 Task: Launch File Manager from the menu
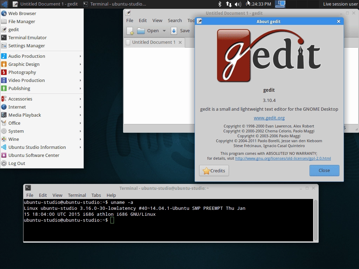[42, 21]
